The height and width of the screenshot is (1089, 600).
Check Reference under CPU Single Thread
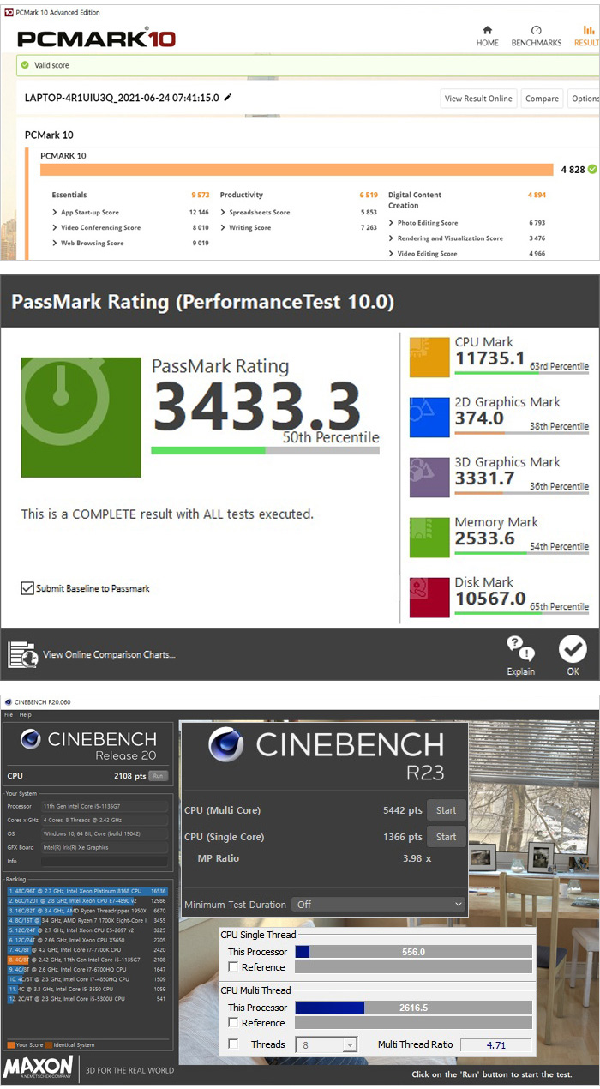pos(234,967)
